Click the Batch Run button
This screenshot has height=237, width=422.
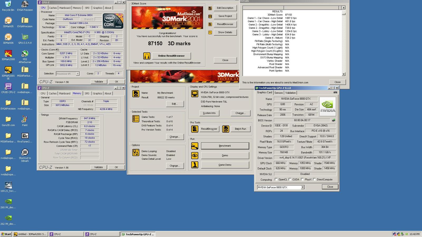[241, 129]
